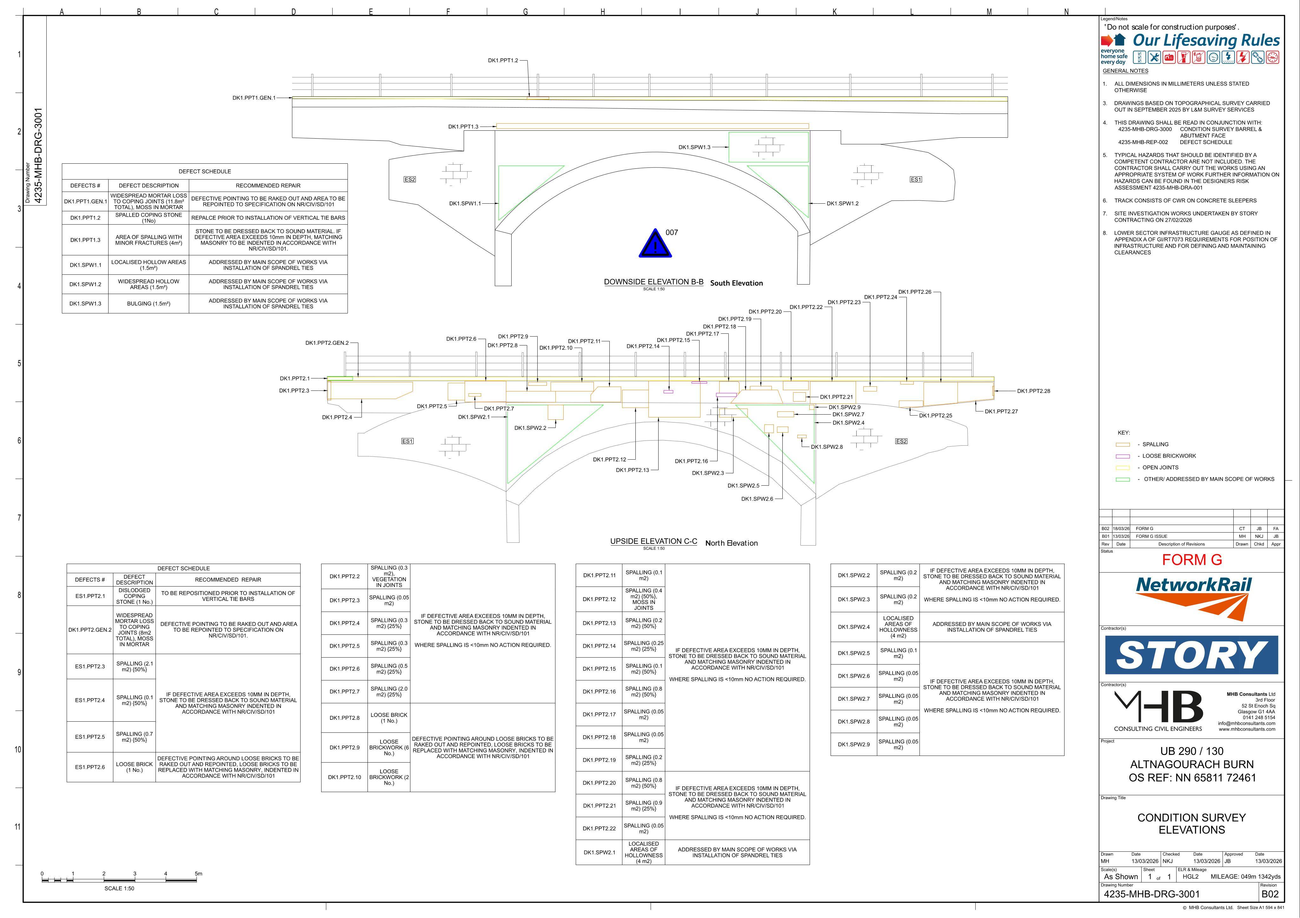This screenshot has width=1300, height=918.
Task: Click the info@mhbconsultants.com email address
Action: (x=1246, y=723)
